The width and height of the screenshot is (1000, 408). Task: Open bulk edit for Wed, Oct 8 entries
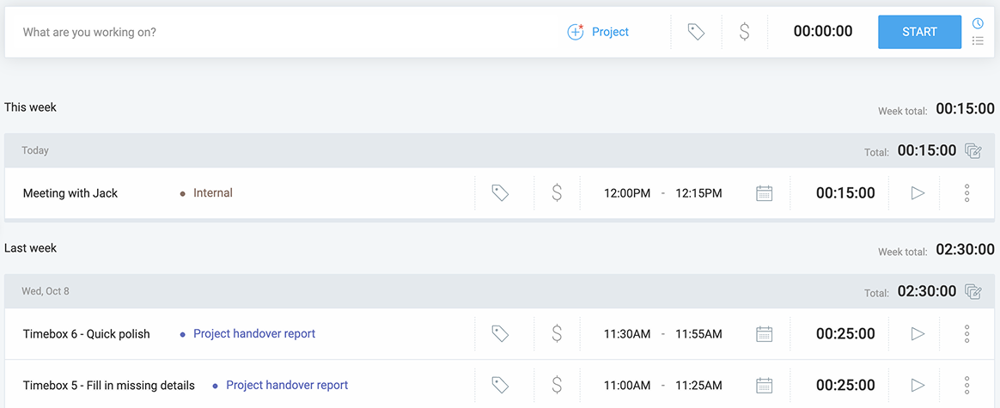(973, 292)
